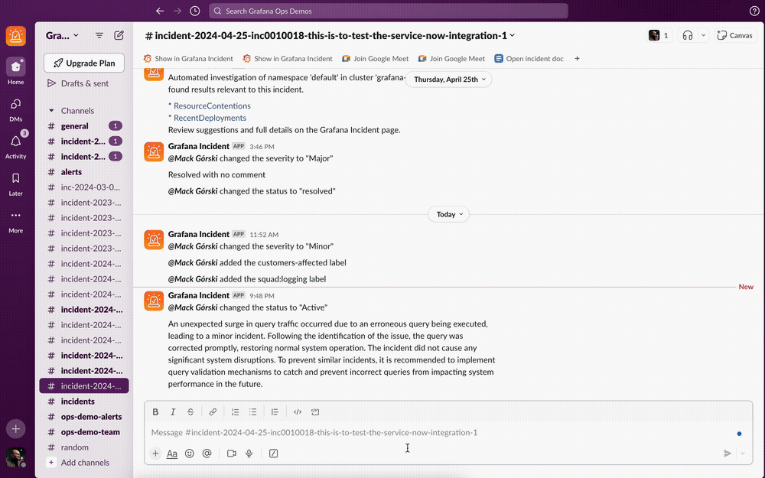765x478 pixels.
Task: Open the Thursday, April 25th date dropdown
Action: tap(448, 79)
